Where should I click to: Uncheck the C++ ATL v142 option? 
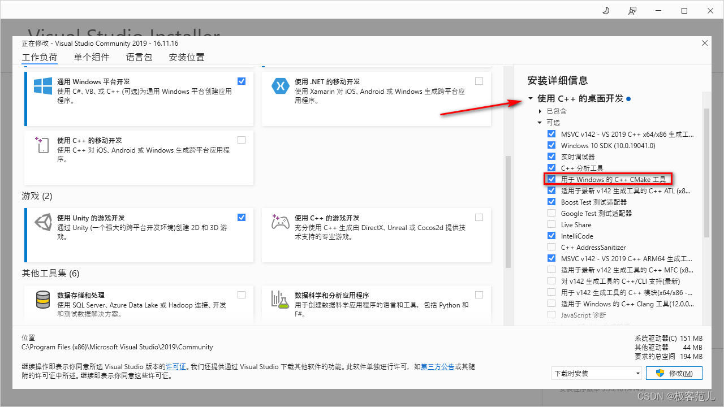pos(551,190)
